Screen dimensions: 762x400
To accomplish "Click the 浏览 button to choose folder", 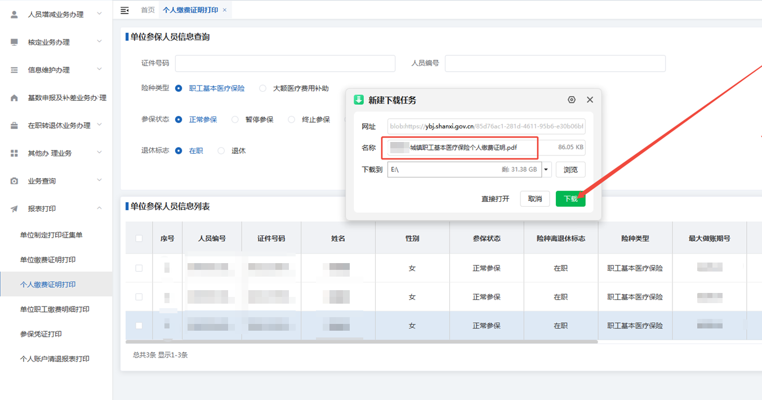I will pyautogui.click(x=571, y=170).
